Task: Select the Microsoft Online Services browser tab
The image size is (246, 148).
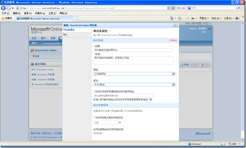Action: [44, 18]
